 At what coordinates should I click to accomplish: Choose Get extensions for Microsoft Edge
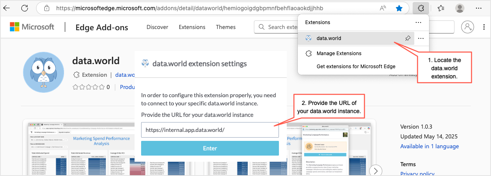(x=356, y=66)
